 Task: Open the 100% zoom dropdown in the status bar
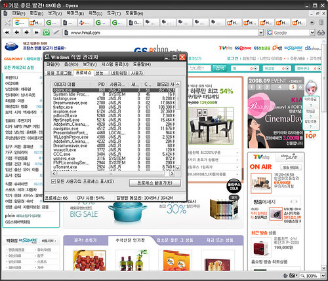(323, 276)
